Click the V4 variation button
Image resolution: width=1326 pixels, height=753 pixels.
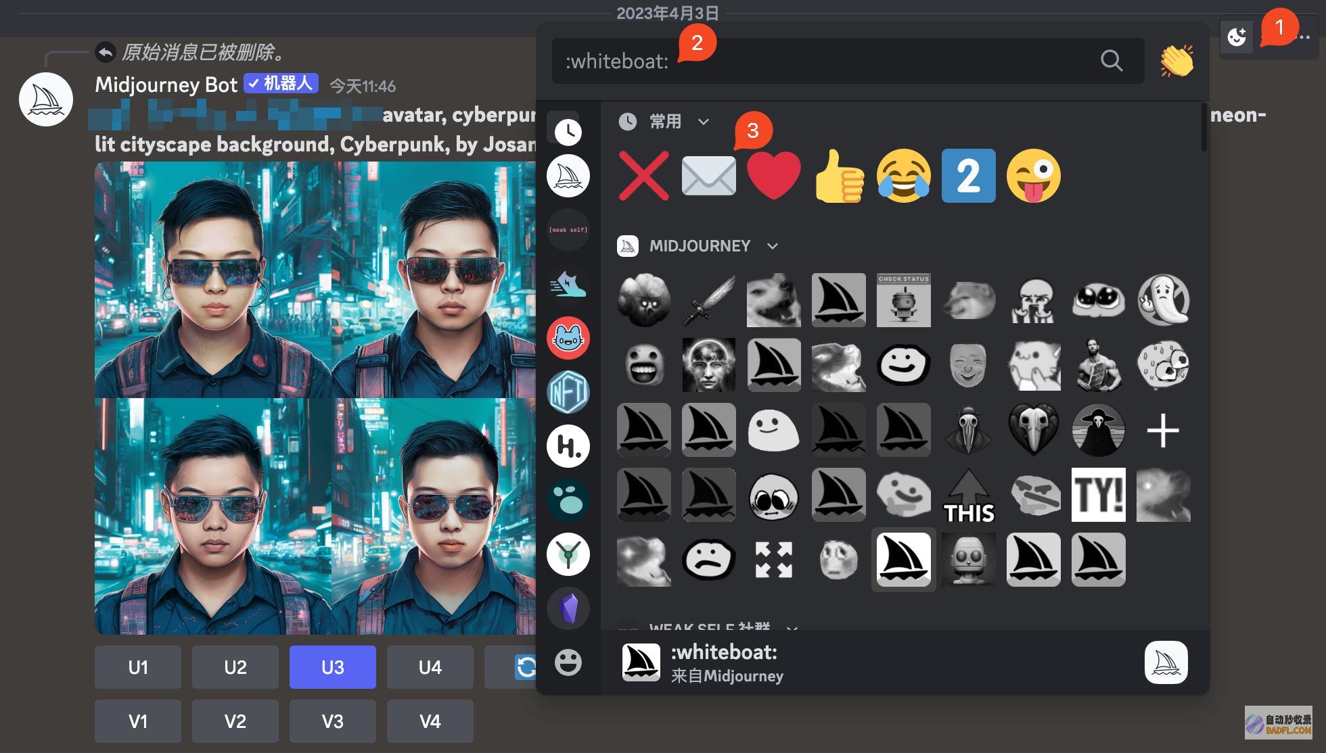430,721
